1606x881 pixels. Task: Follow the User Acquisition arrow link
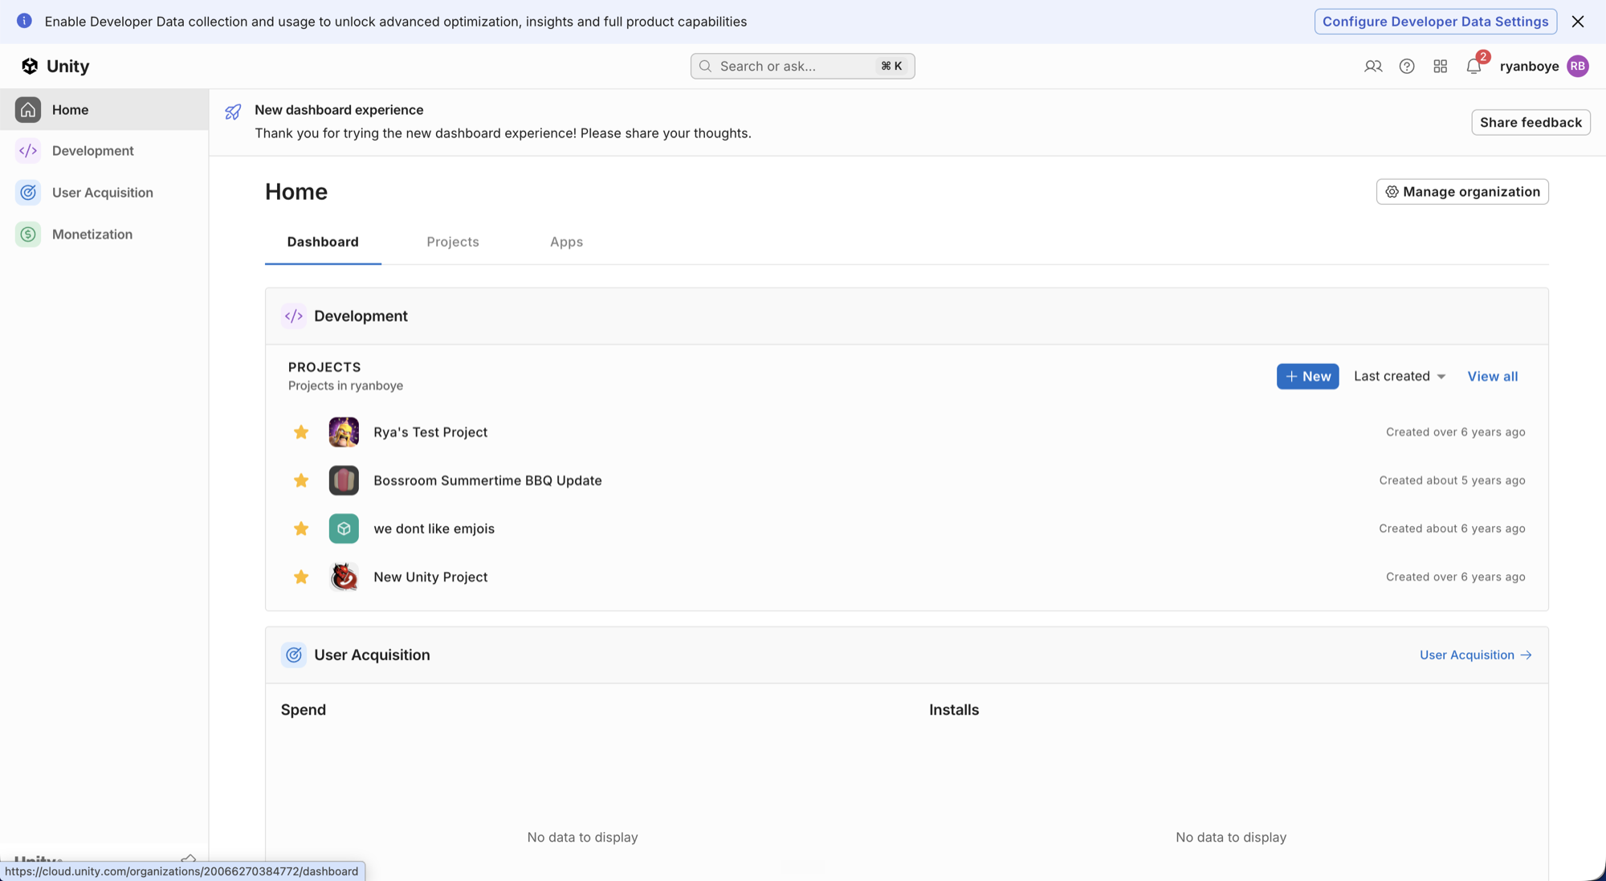[1475, 655]
